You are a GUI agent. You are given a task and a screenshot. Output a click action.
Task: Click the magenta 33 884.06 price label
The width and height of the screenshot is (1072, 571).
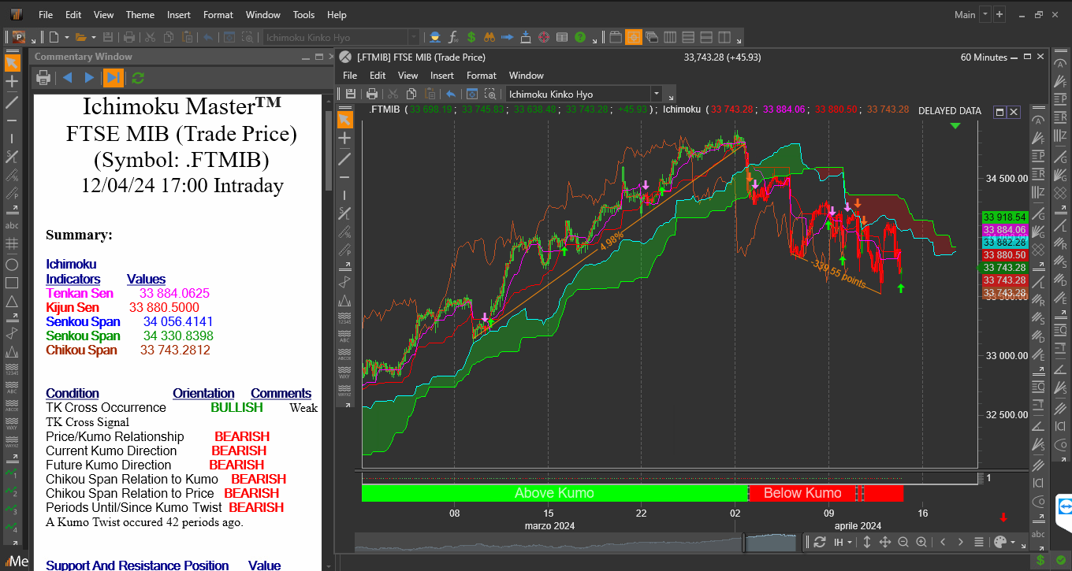[1005, 230]
